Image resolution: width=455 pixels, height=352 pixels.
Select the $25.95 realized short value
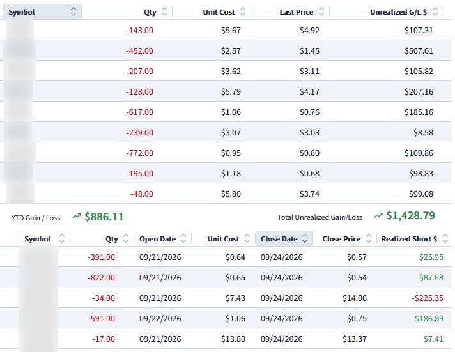pyautogui.click(x=431, y=257)
